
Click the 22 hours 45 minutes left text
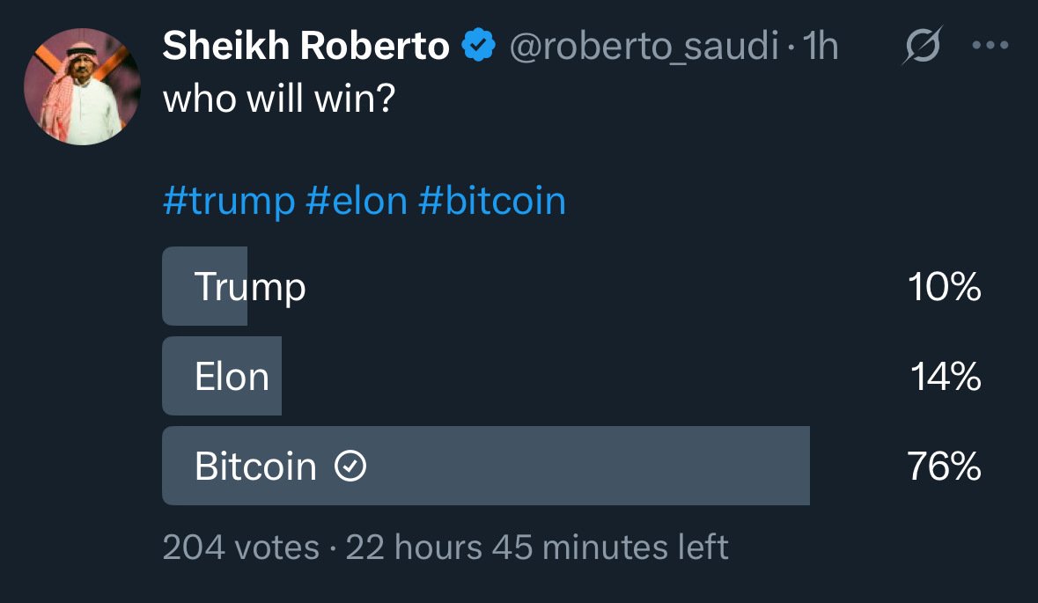click(537, 548)
